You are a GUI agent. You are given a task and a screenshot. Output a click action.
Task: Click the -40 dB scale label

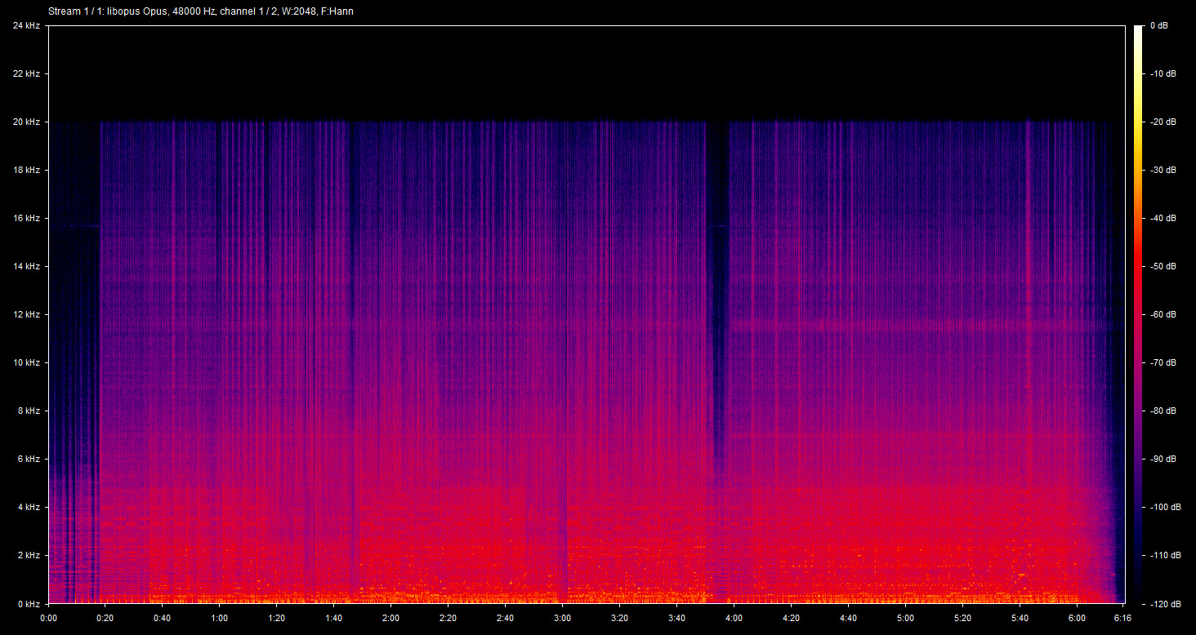(x=1163, y=218)
